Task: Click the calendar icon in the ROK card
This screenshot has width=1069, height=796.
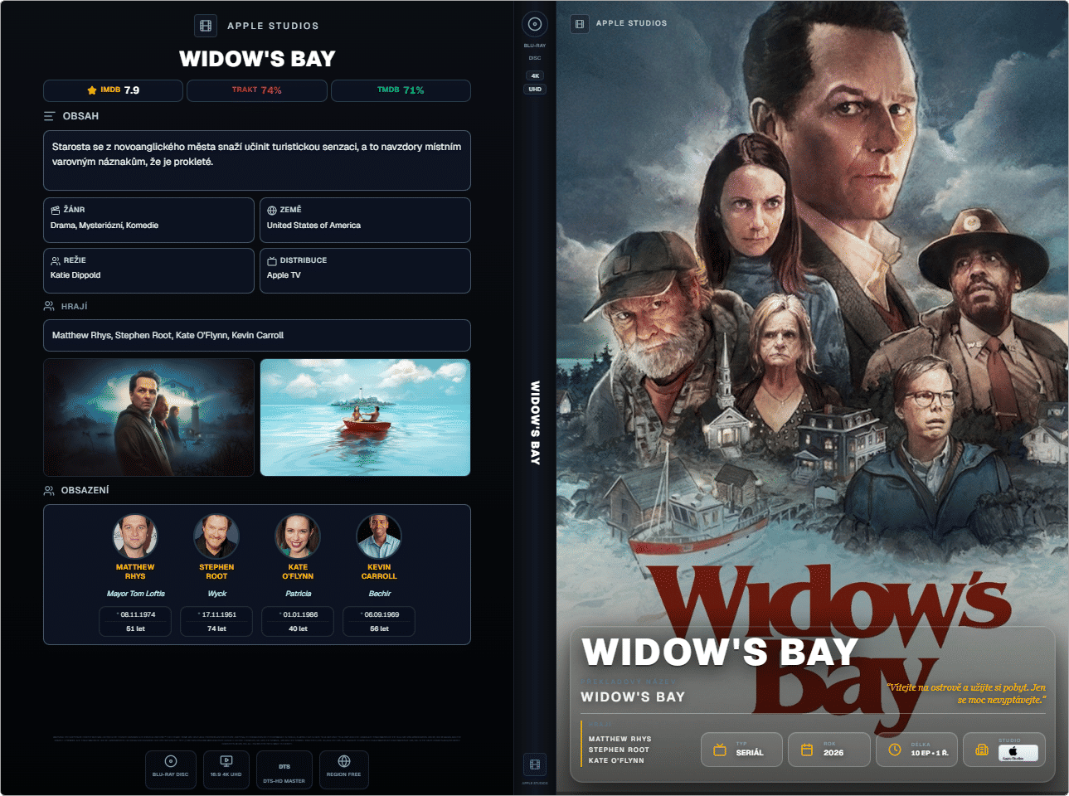Action: point(806,750)
